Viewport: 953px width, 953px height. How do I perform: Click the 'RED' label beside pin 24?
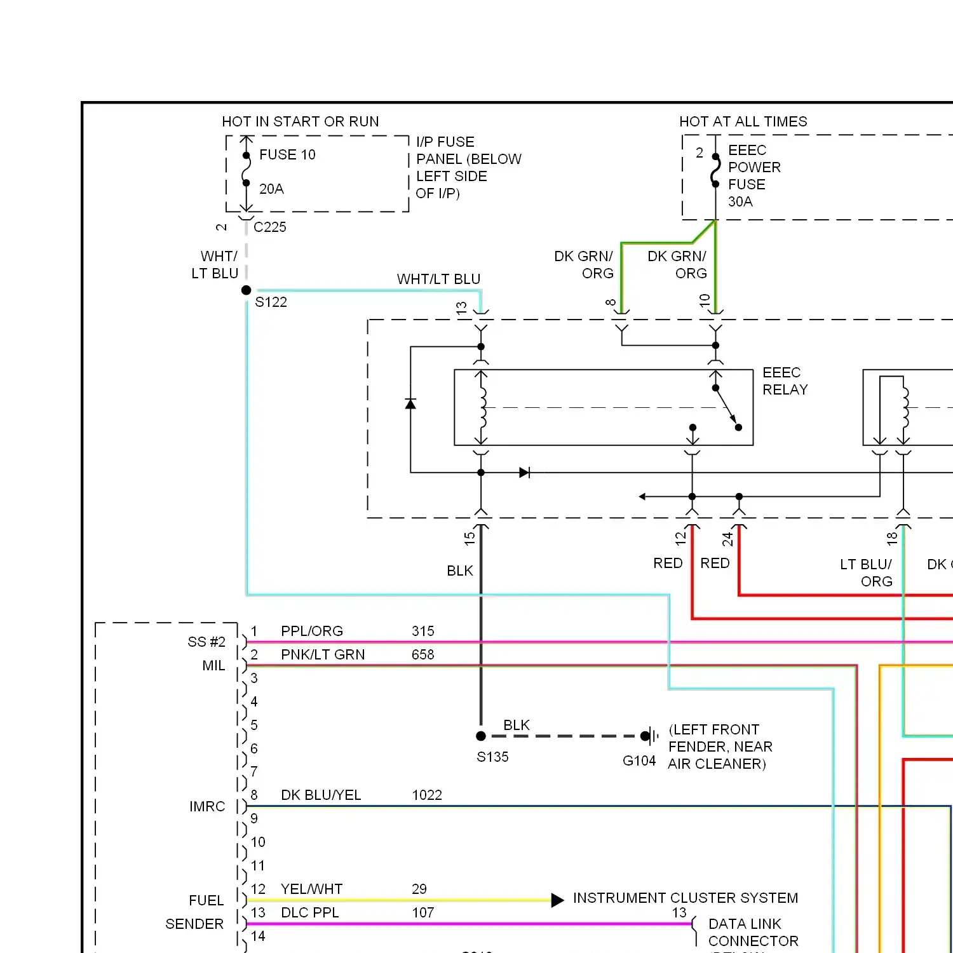click(715, 563)
